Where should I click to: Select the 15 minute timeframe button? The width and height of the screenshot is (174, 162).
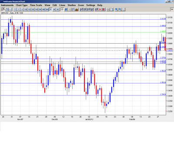(x=29, y=10)
